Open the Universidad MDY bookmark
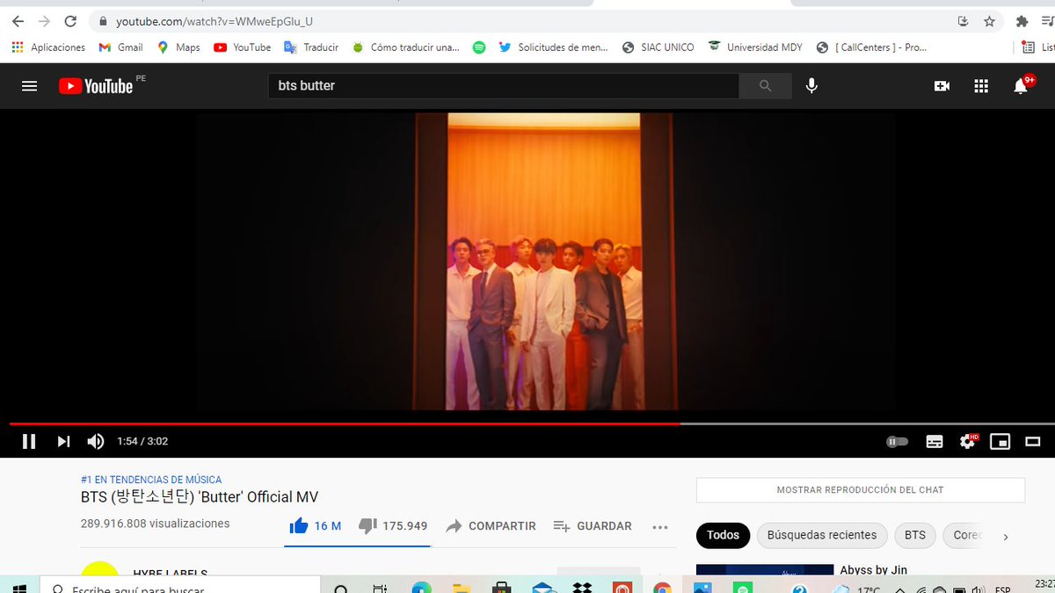The height and width of the screenshot is (593, 1055). pos(755,47)
